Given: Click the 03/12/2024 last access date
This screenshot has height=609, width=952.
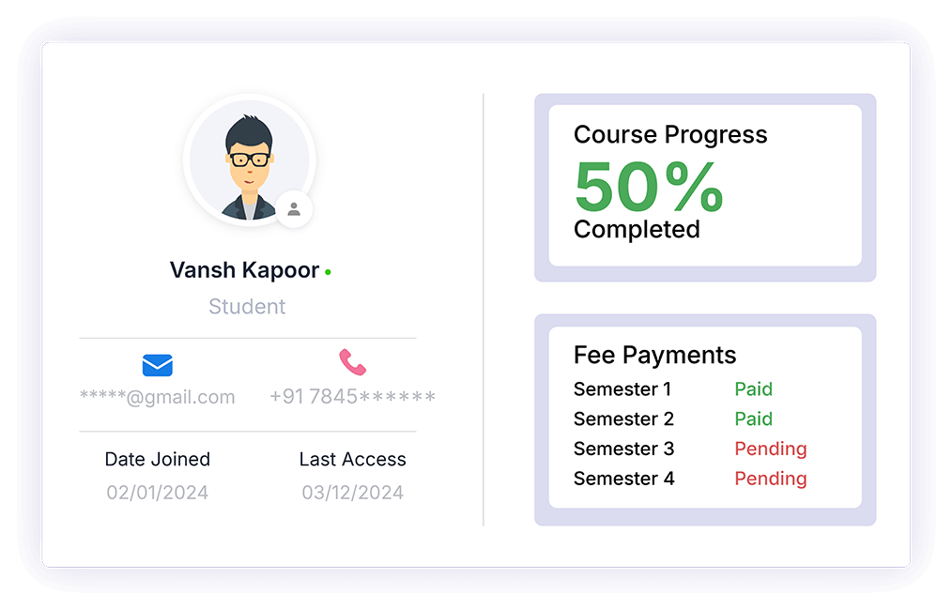Looking at the screenshot, I should pyautogui.click(x=352, y=493).
